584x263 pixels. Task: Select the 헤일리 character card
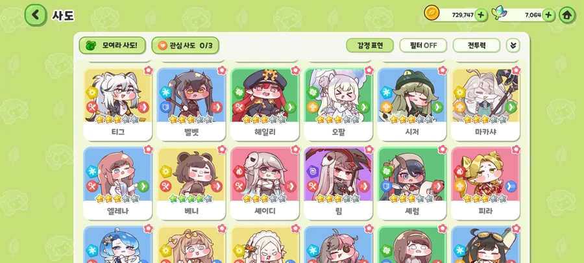(x=265, y=104)
